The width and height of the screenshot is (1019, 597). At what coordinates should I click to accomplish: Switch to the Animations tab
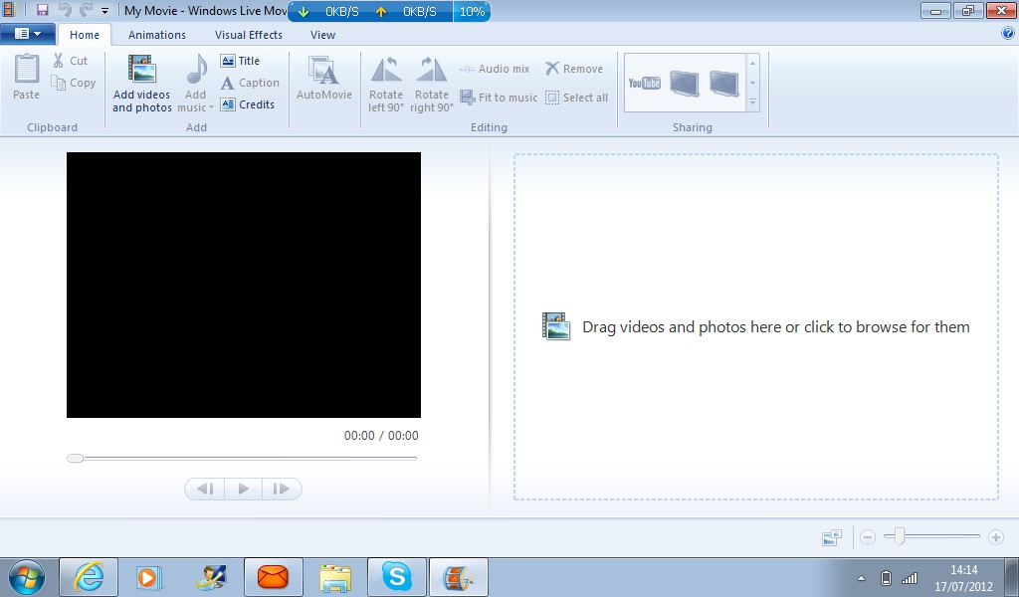click(x=156, y=35)
